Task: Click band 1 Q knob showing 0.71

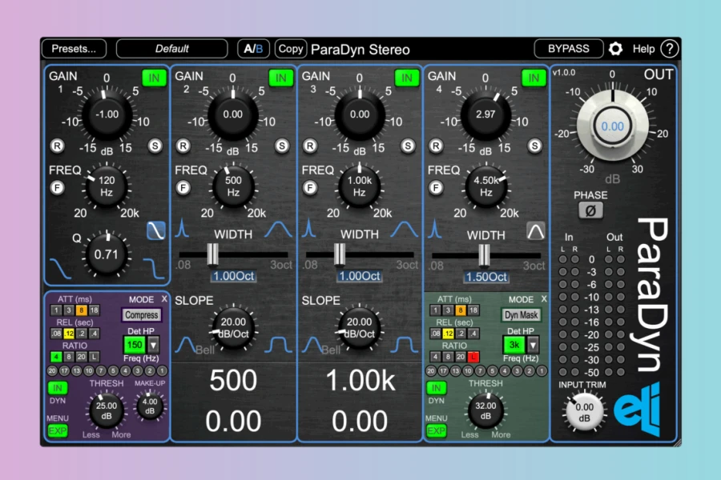Action: coord(107,254)
